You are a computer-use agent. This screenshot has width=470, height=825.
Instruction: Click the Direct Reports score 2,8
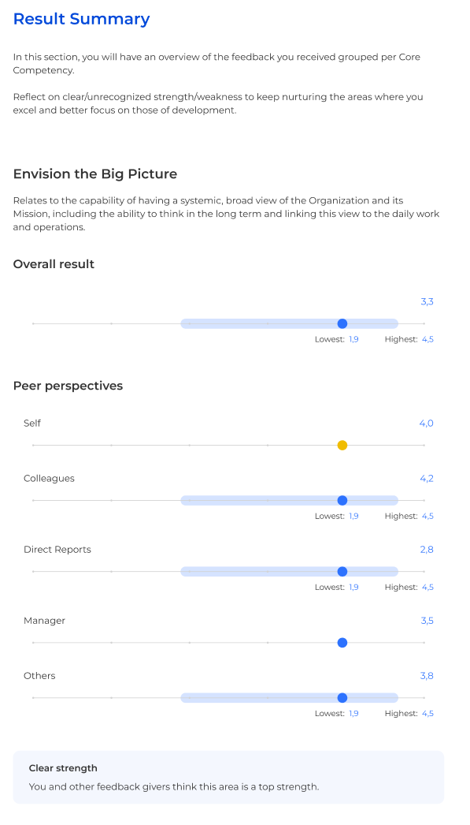427,550
